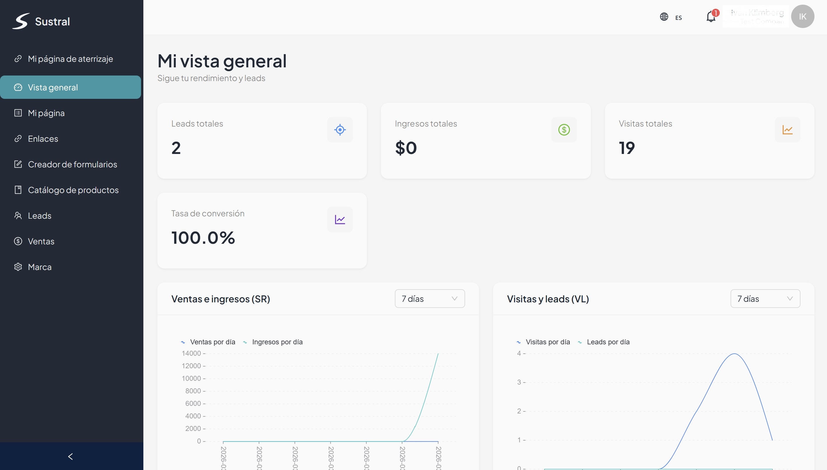Toggle Leads por día legend series
Screen dimensions: 827x470
[x=603, y=342]
